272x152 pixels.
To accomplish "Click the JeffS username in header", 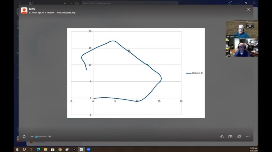I will (32, 9).
